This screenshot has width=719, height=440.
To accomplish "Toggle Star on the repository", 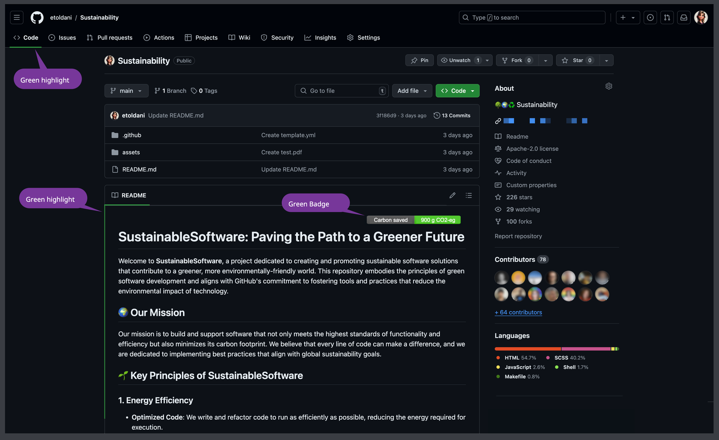I will (577, 60).
